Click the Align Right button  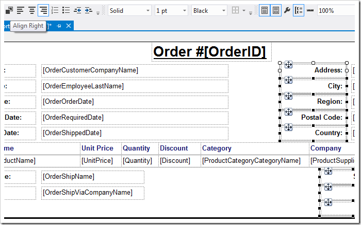click(43, 11)
